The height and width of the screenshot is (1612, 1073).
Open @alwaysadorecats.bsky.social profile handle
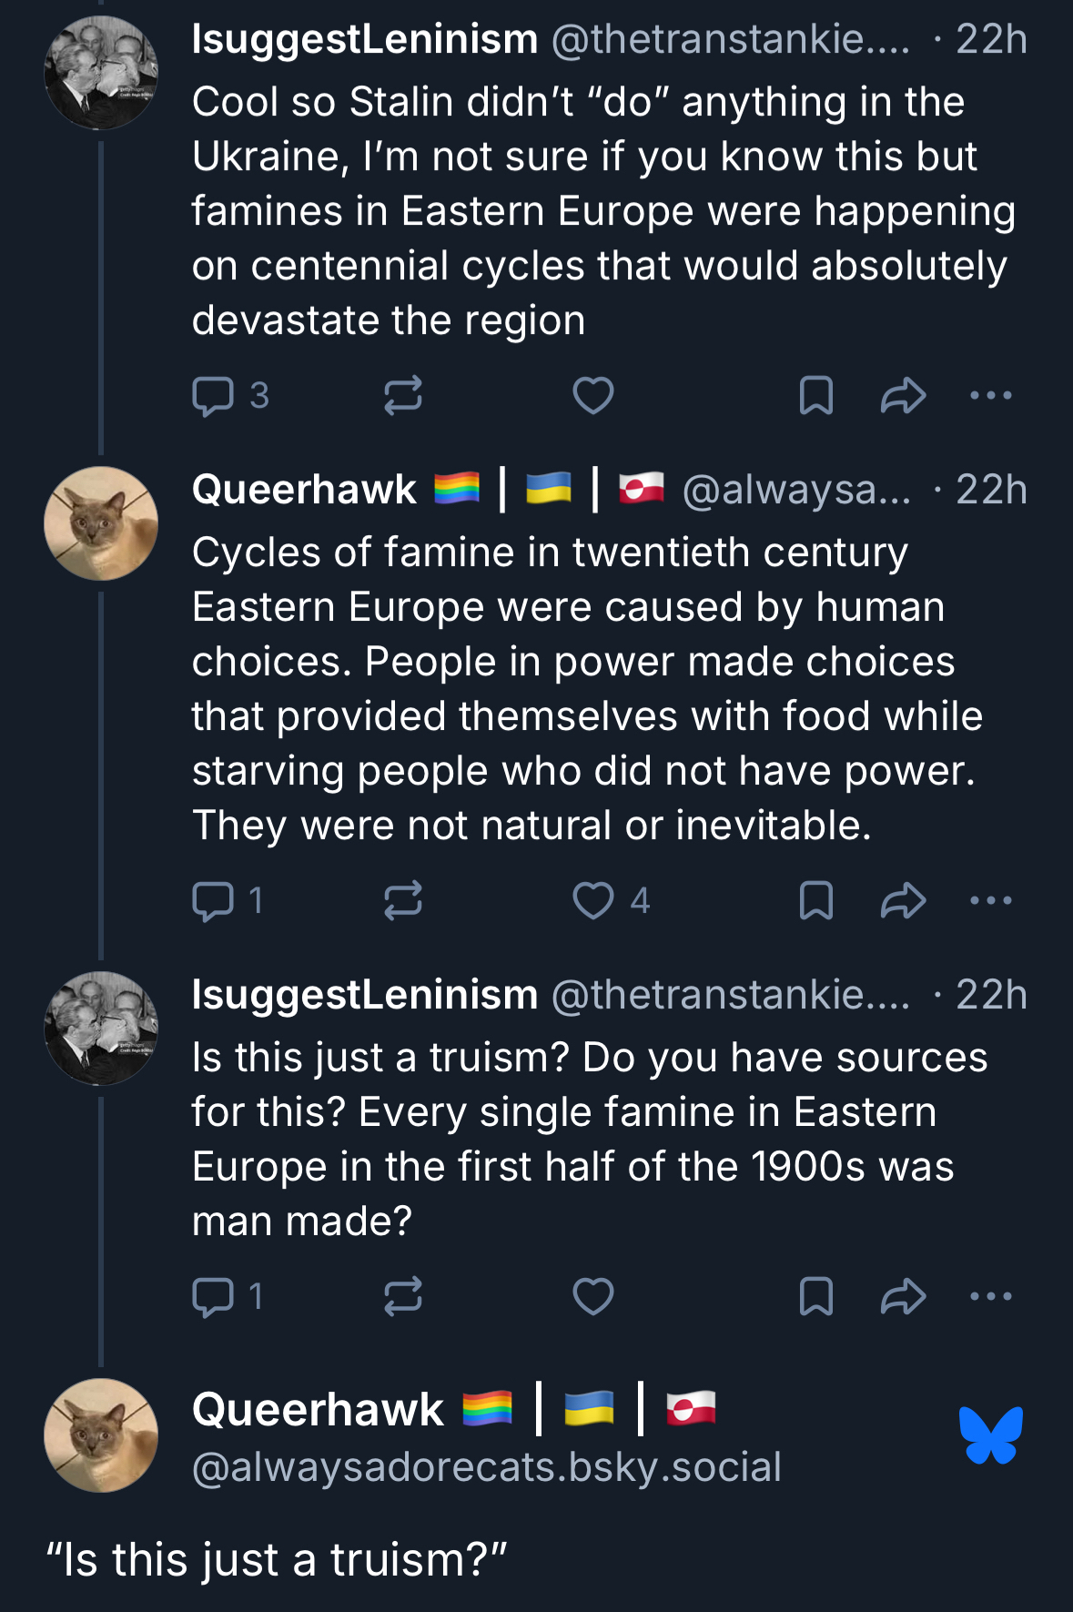[487, 1467]
